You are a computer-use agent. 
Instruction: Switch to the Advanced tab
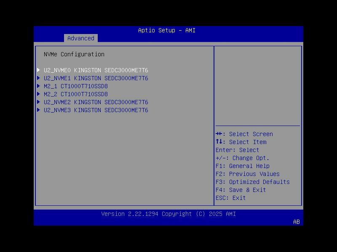click(80, 38)
